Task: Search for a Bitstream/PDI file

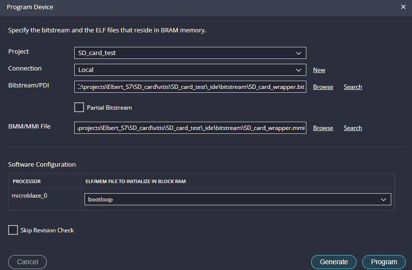Action: click(353, 87)
